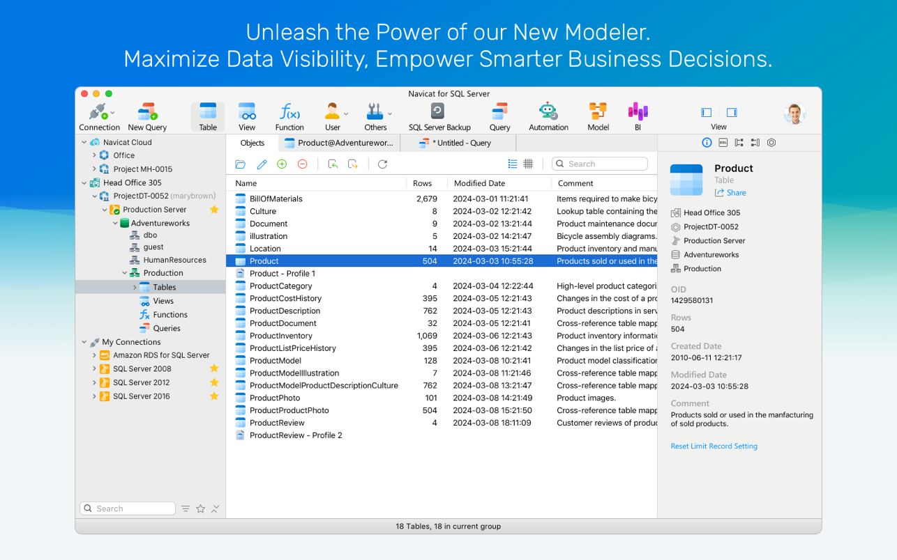Click the sidebar Search field
The width and height of the screenshot is (897, 560).
[128, 508]
